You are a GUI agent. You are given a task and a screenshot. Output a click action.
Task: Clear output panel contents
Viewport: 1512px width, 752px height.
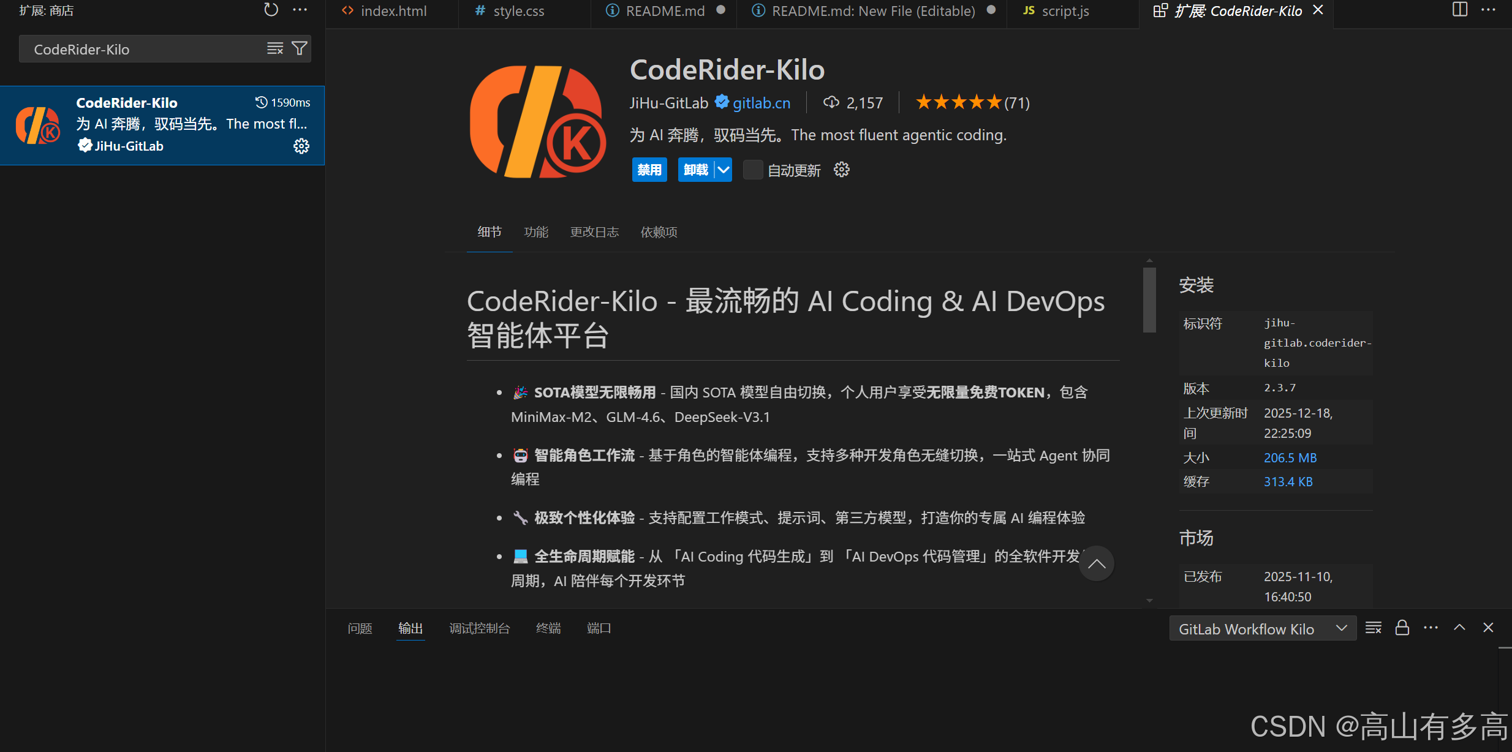[x=1374, y=628]
